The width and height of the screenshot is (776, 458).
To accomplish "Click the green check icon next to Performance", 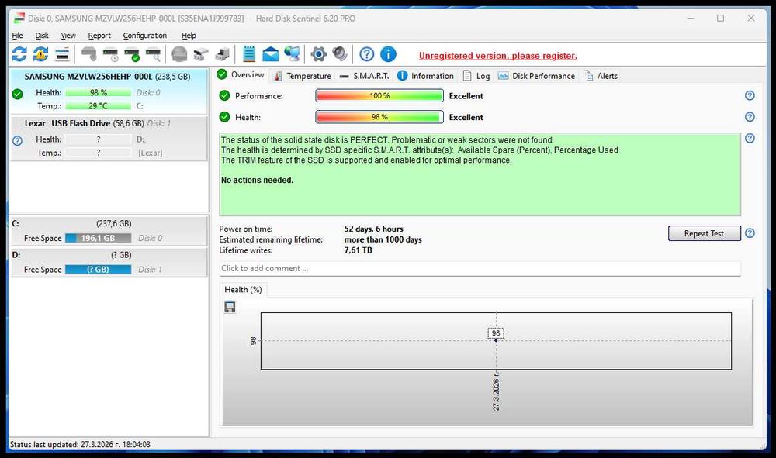I will [225, 96].
